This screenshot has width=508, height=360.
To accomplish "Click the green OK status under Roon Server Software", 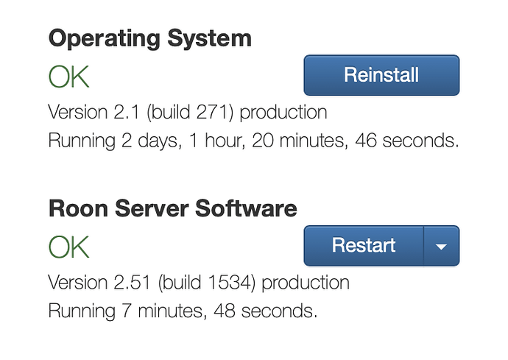I will click(x=68, y=247).
